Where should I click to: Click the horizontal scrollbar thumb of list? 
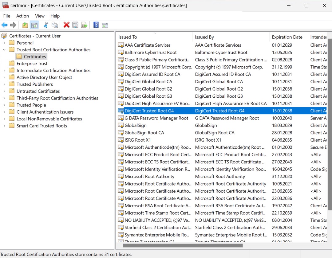click(x=183, y=245)
